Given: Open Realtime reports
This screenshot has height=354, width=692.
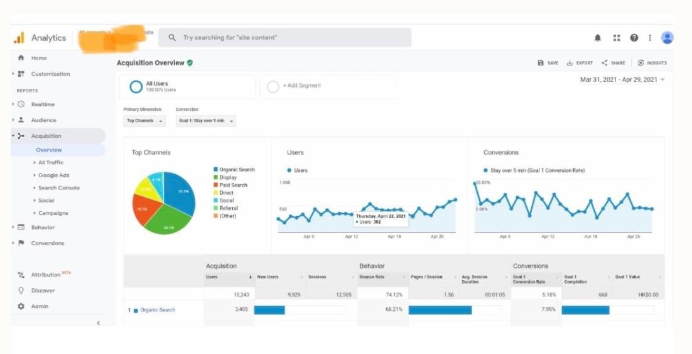Looking at the screenshot, I should (x=43, y=105).
